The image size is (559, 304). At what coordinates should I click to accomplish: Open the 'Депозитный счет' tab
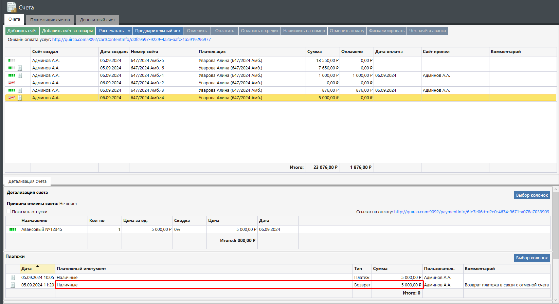click(97, 20)
